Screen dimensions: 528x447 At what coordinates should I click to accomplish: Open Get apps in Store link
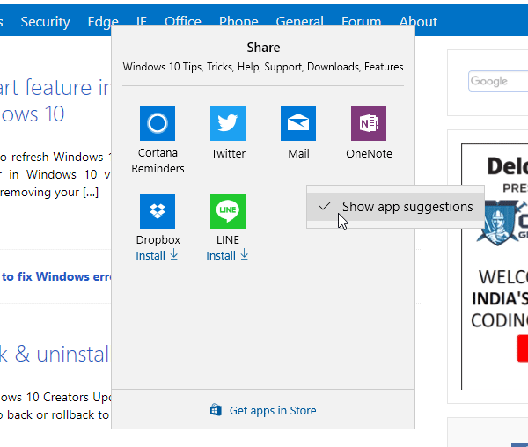tap(273, 410)
